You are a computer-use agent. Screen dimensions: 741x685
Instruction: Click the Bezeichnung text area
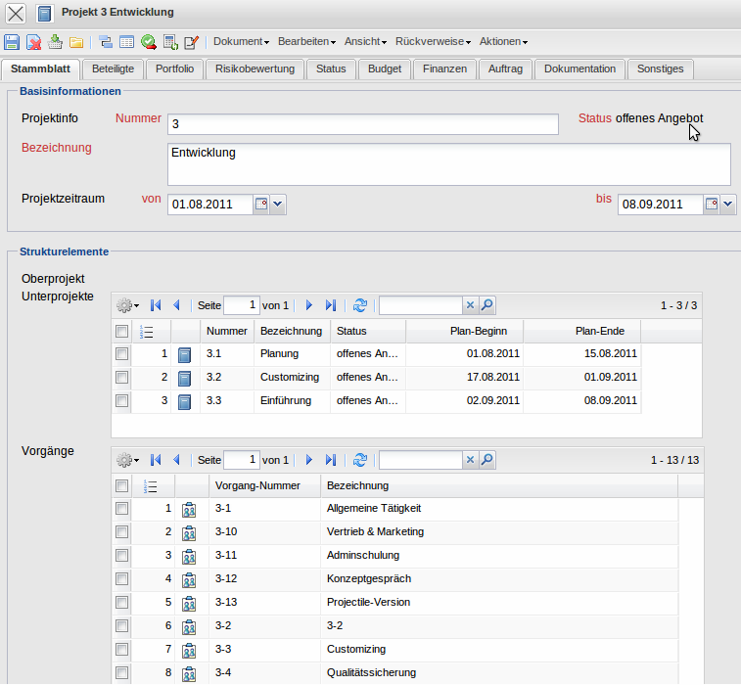(x=449, y=163)
